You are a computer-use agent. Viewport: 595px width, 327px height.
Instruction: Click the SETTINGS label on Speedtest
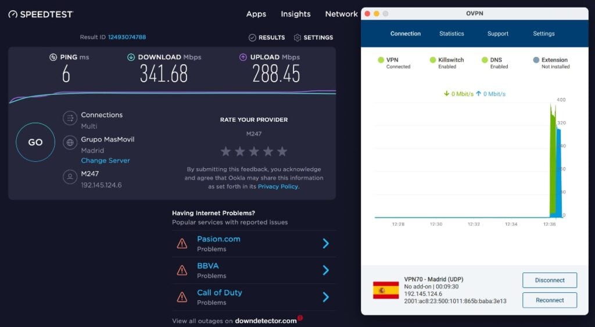pyautogui.click(x=318, y=38)
